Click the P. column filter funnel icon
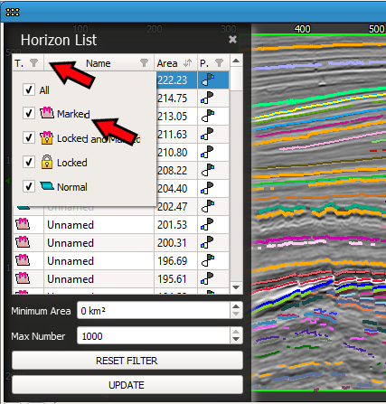 [219, 63]
